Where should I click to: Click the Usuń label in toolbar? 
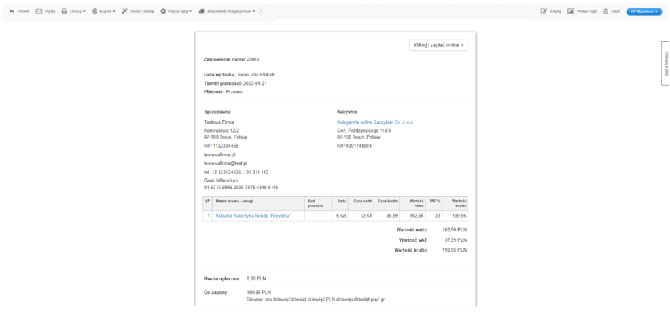[x=615, y=12]
